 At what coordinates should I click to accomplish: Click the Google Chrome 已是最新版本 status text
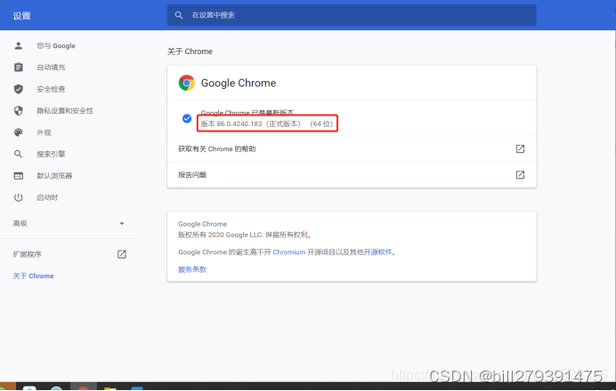(x=247, y=113)
